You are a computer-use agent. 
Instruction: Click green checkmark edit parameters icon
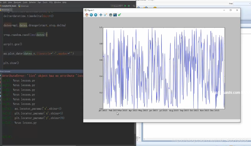120,15
